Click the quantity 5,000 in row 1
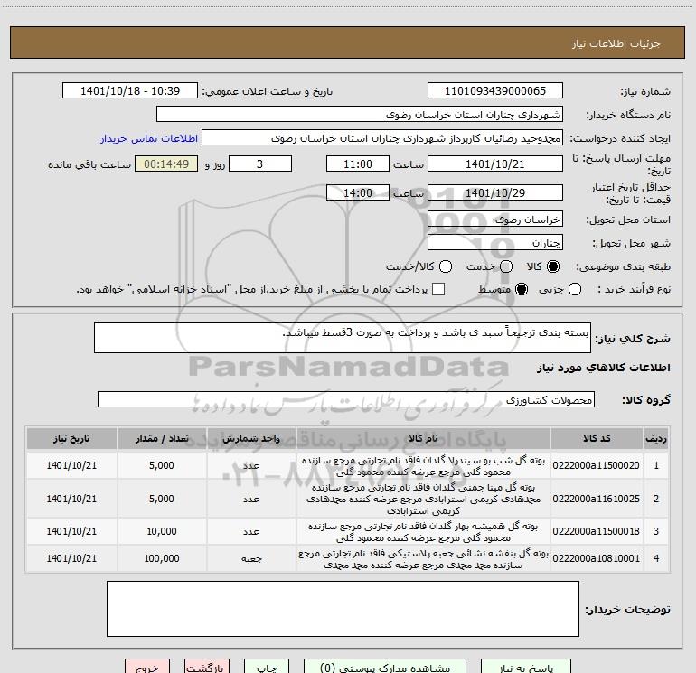This screenshot has height=673, width=696. click(x=162, y=465)
